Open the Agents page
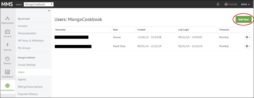The height and width of the screenshot is (98, 254). point(33,79)
